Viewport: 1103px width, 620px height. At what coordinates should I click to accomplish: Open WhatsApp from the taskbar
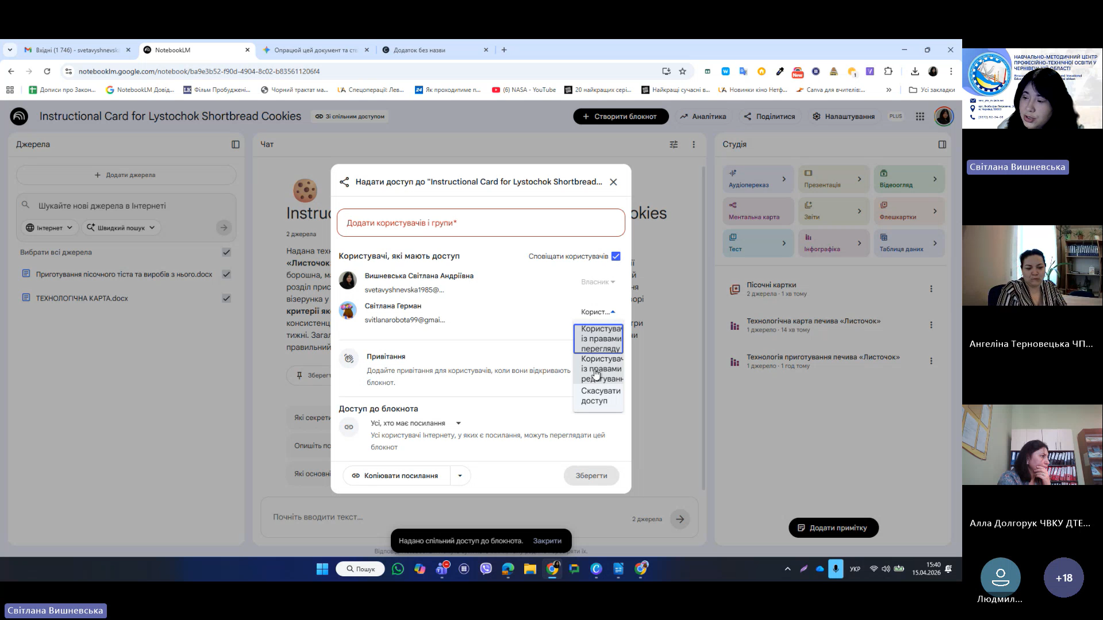(x=397, y=569)
